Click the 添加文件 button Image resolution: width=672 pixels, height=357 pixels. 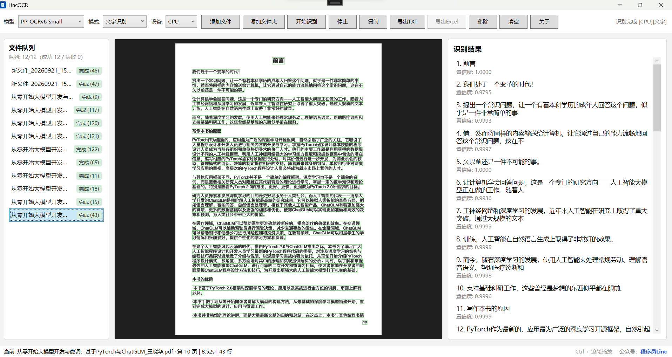tap(221, 21)
